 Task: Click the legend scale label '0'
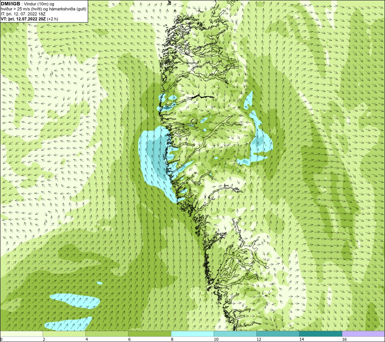1,340
